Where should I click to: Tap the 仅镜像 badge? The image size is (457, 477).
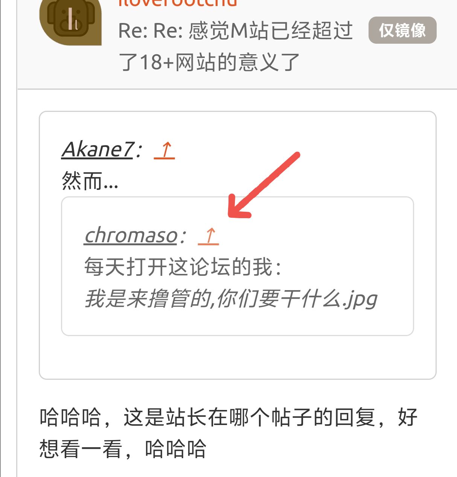[x=402, y=30]
